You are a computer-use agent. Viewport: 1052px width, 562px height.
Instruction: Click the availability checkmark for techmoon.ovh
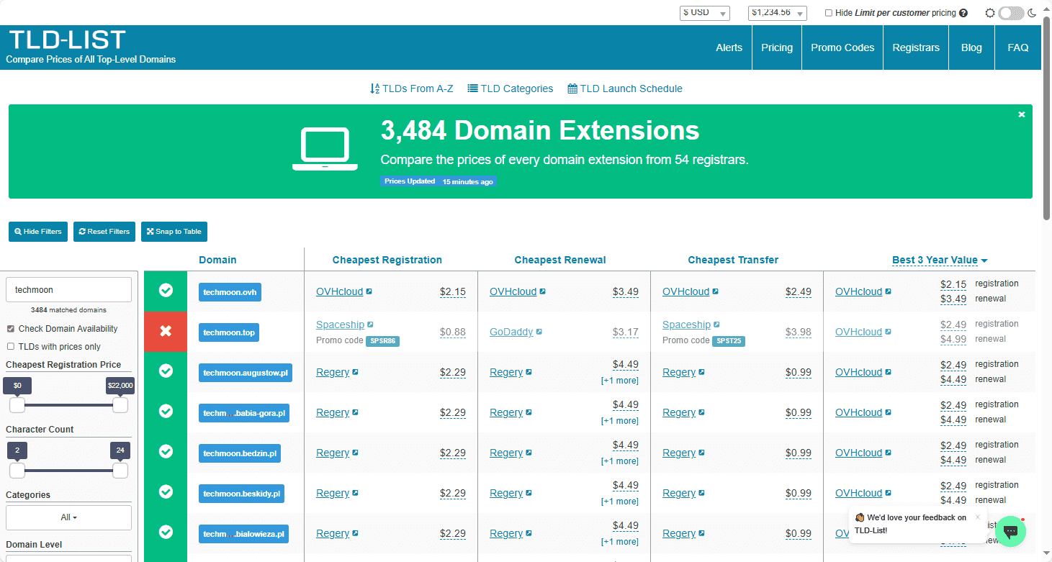tap(166, 290)
